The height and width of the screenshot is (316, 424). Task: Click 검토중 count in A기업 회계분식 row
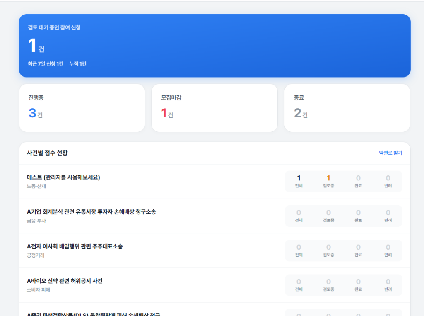click(328, 216)
